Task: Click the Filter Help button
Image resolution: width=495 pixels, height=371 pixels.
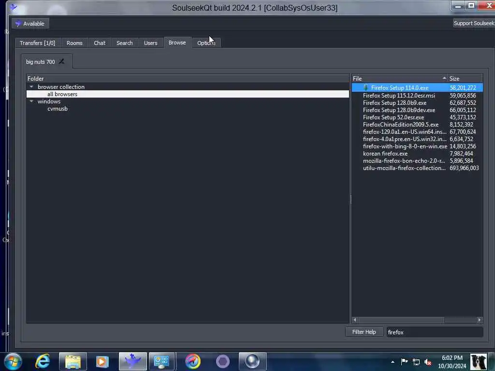Action: 364,332
